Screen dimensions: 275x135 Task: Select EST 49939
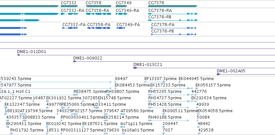pos(203,104)
